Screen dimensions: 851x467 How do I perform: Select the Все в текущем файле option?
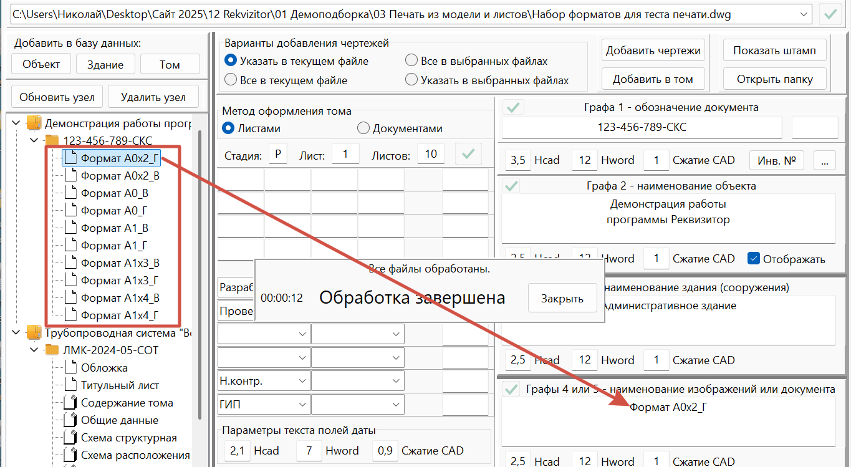230,80
